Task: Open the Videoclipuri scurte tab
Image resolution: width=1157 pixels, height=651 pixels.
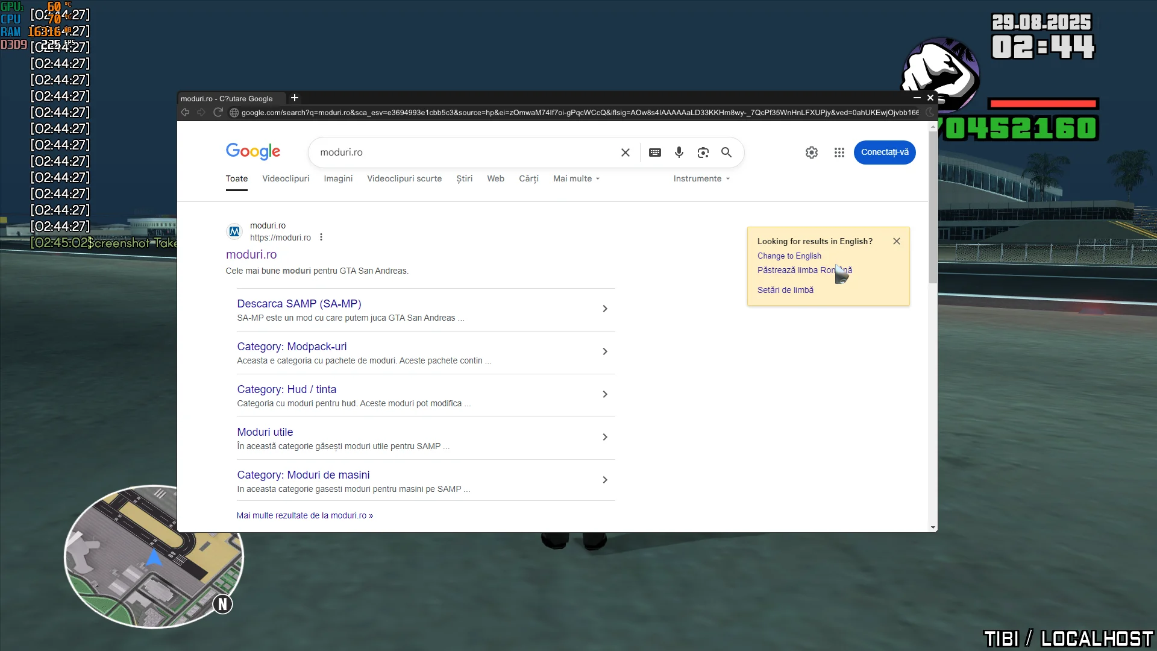Action: point(404,179)
